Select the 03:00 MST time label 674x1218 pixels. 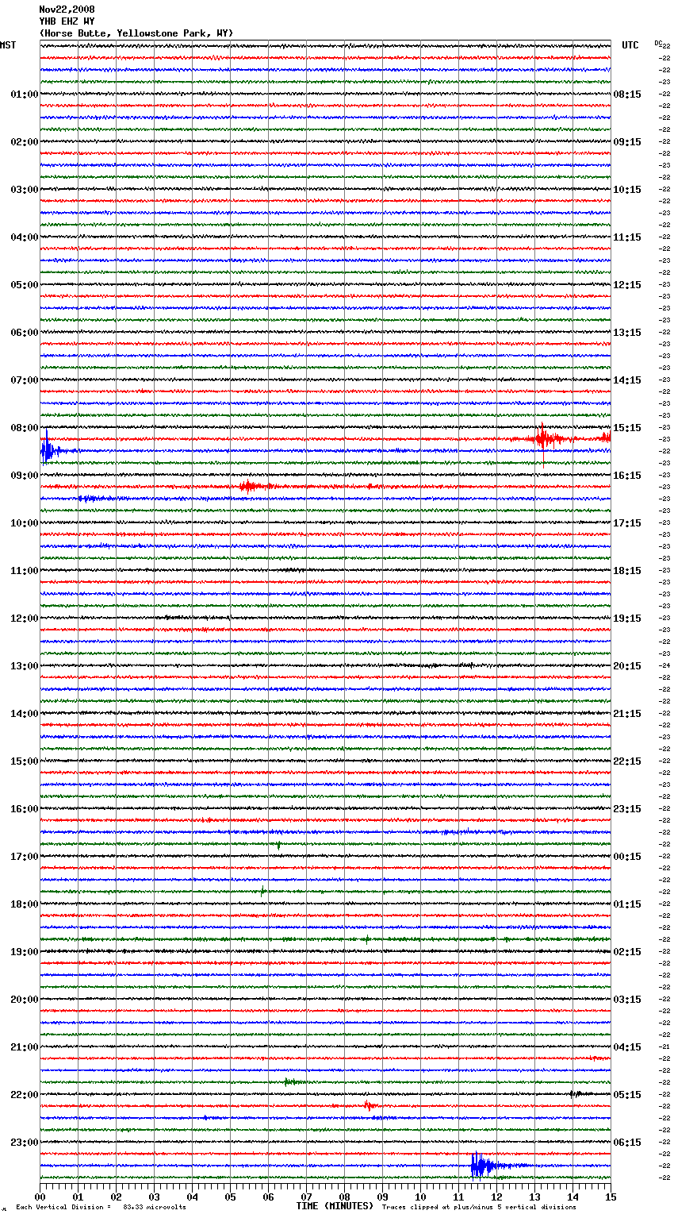point(25,190)
